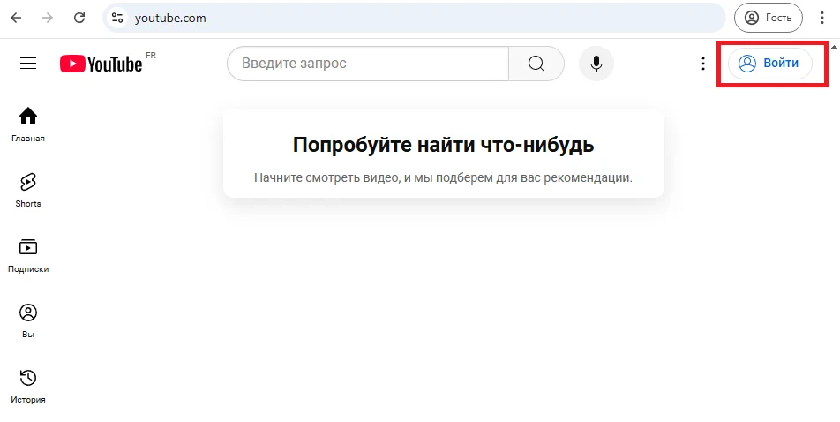Start voice search with microphone icon

pos(596,64)
